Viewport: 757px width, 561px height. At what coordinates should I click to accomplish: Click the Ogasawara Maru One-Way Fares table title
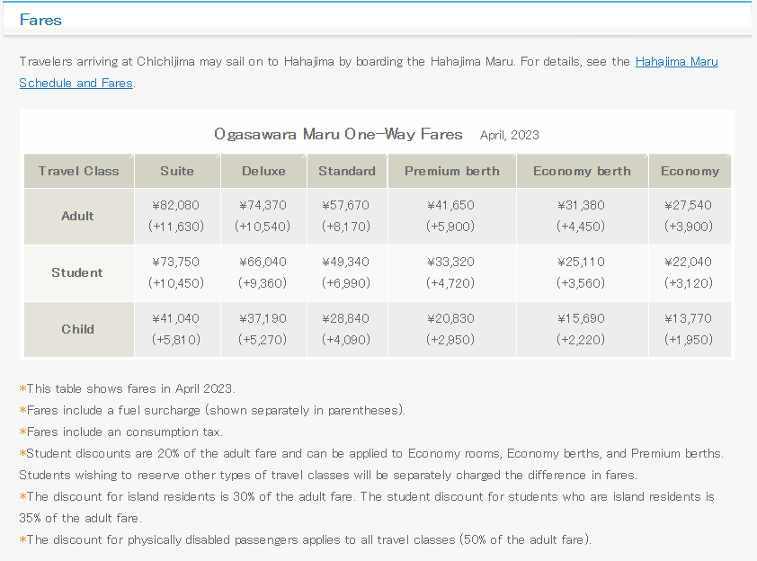click(338, 134)
